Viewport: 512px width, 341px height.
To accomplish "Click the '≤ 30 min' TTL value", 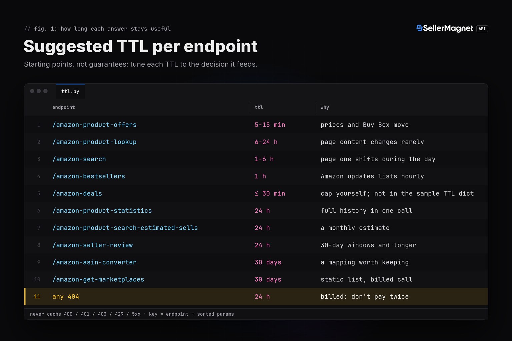I will click(270, 194).
